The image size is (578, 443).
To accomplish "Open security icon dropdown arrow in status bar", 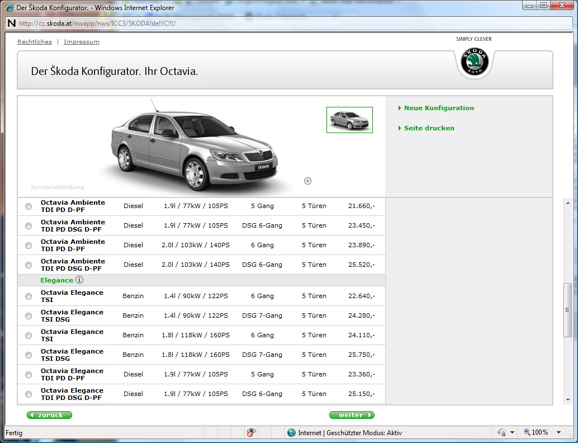I will point(512,432).
